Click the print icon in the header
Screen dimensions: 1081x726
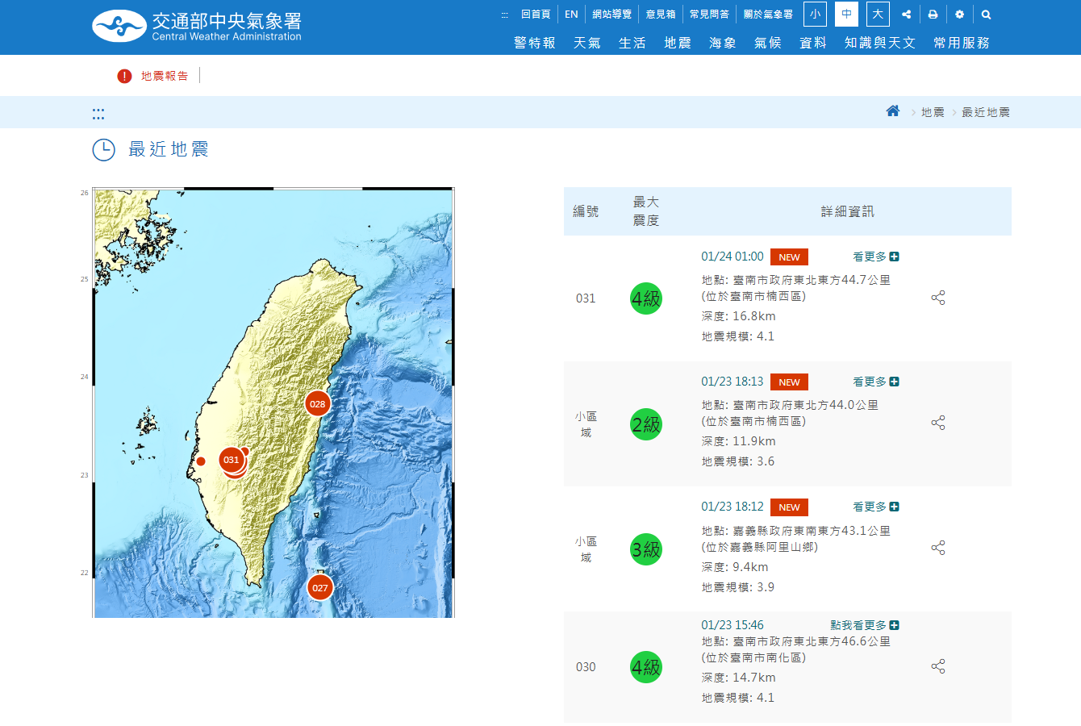pos(933,15)
